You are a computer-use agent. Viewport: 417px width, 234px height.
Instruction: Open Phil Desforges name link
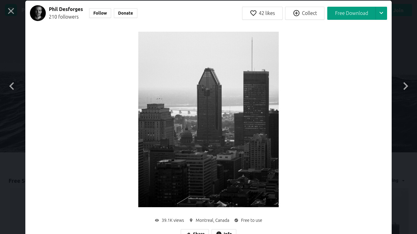click(66, 9)
